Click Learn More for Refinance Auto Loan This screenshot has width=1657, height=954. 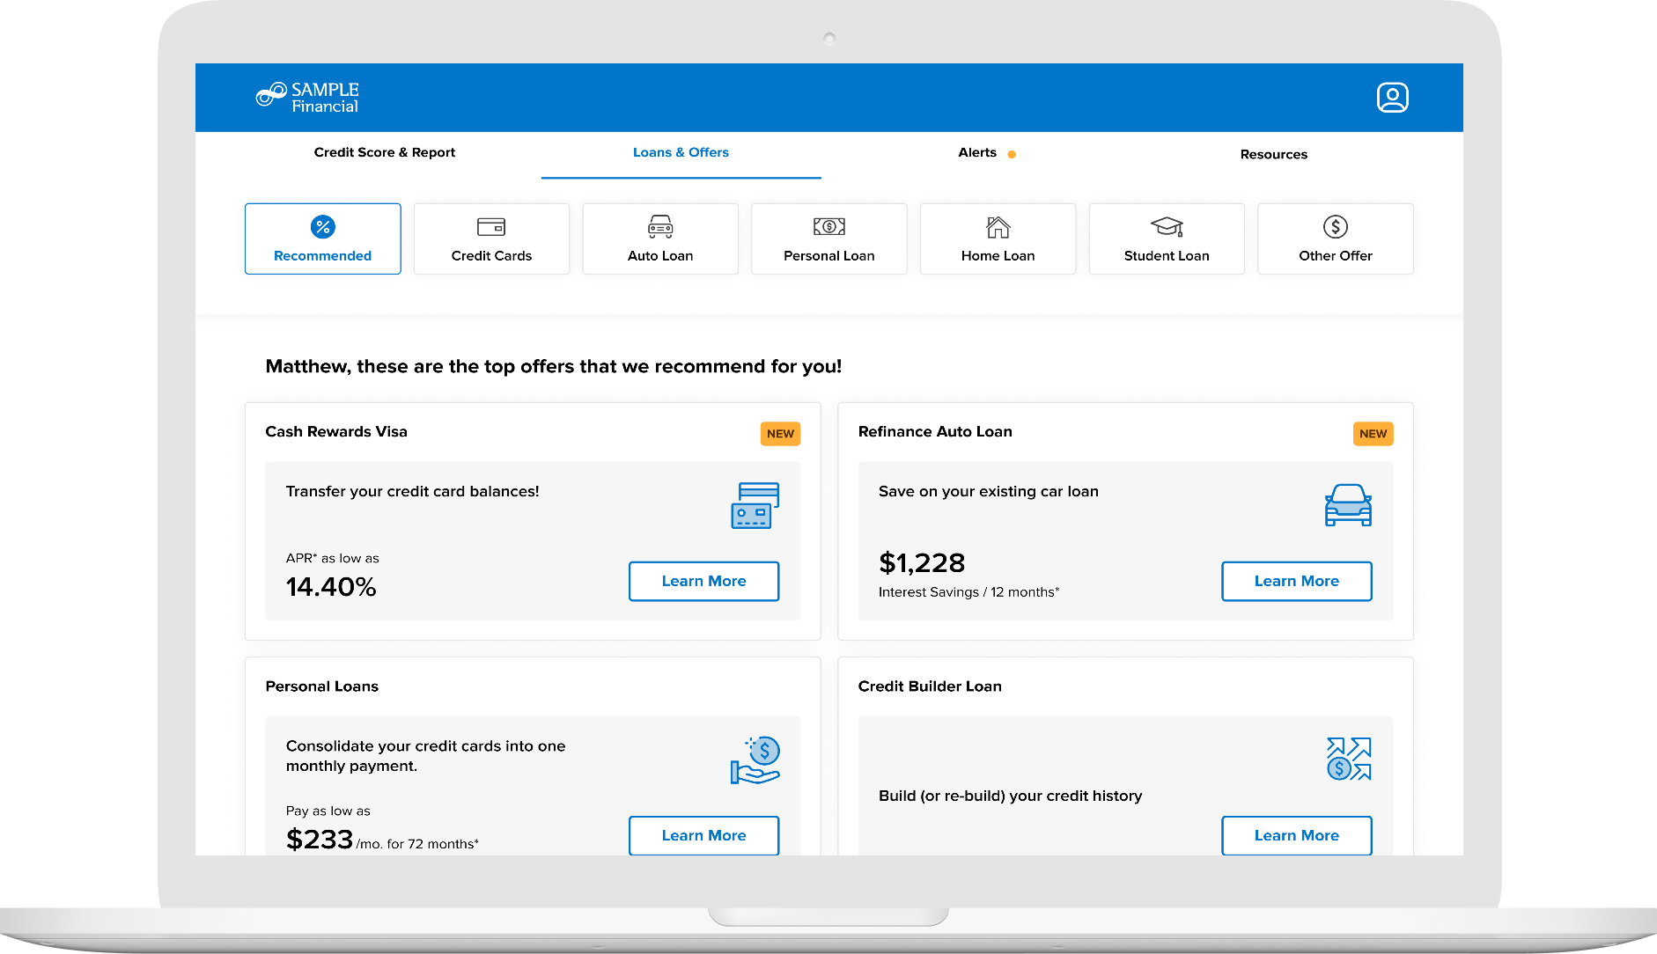pos(1296,581)
